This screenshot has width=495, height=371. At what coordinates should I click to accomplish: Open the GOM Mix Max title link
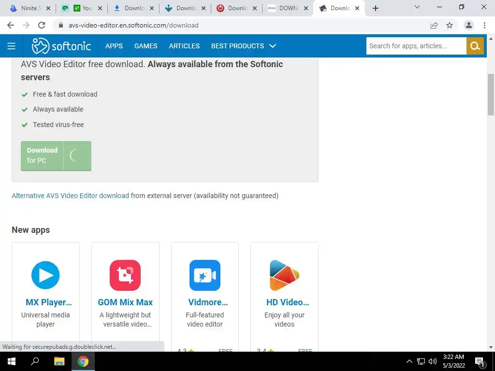tap(125, 302)
